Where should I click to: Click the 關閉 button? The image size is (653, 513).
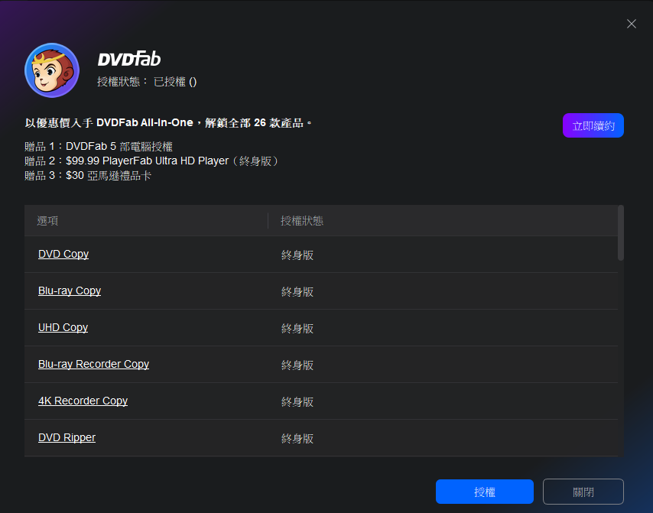(583, 492)
